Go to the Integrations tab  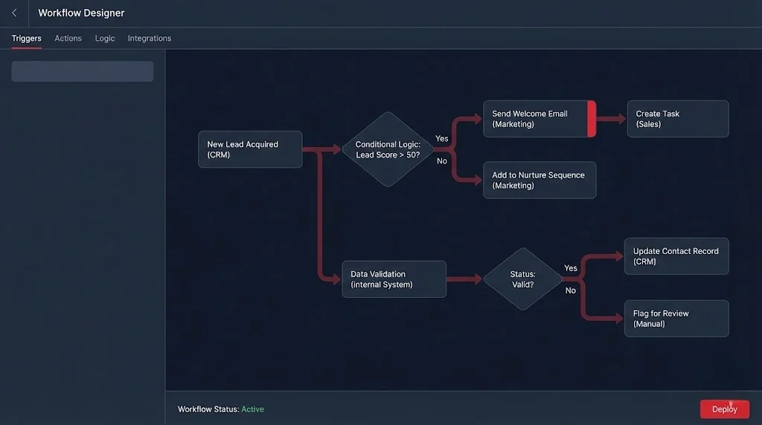pos(150,38)
